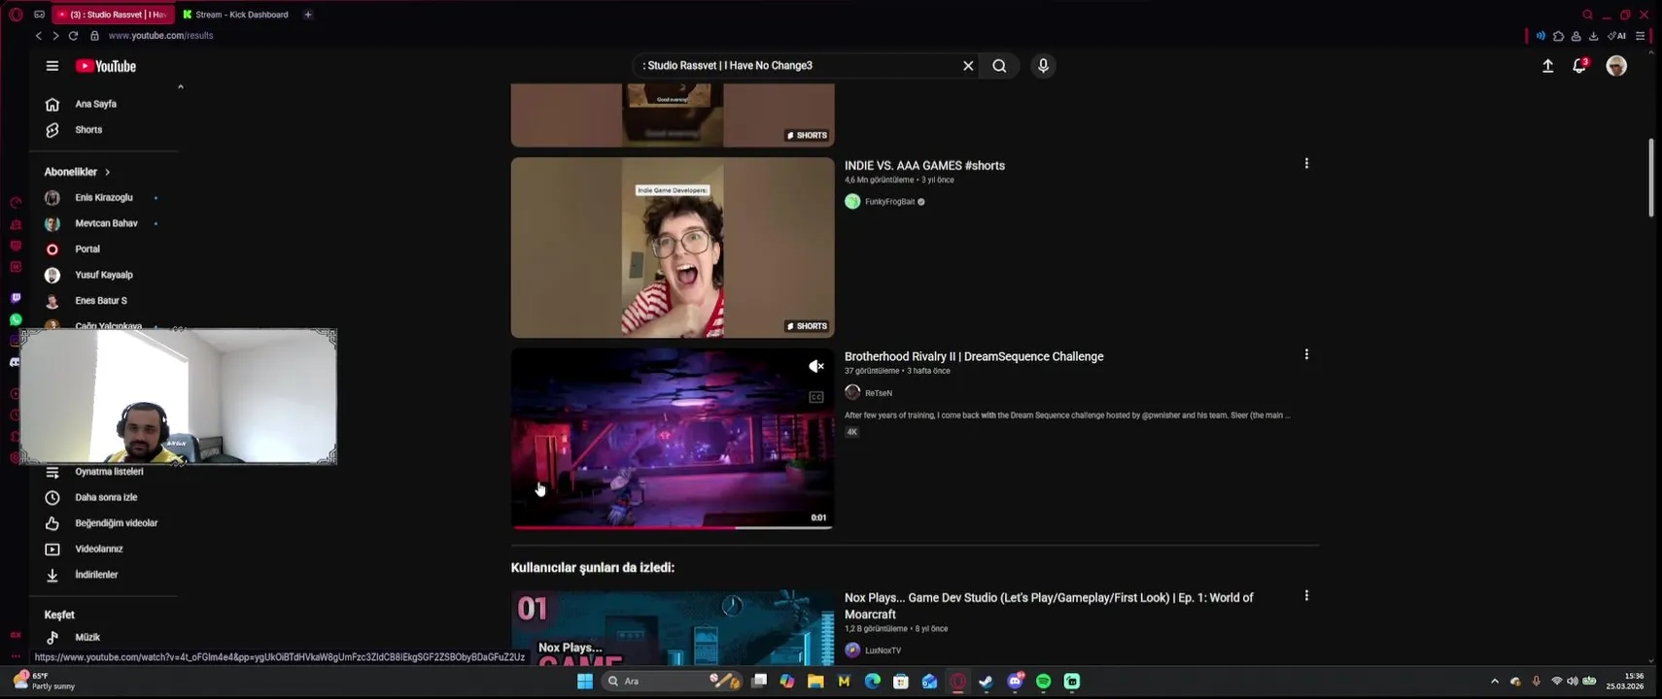
Task: Open Daha sonra izle list
Action: [x=106, y=497]
